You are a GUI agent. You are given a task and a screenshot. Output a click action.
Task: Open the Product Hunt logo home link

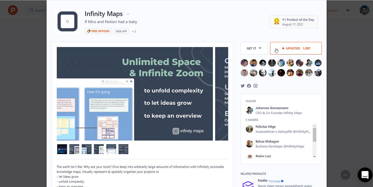pos(13,10)
